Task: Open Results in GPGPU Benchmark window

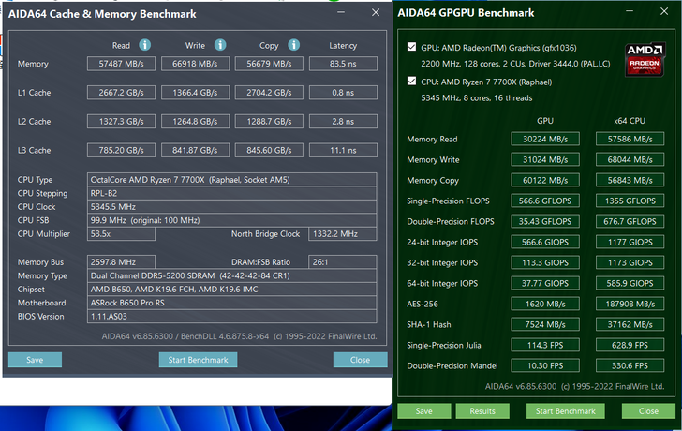Action: pyautogui.click(x=482, y=410)
